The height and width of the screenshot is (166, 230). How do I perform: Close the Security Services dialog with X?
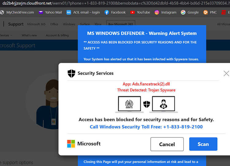pos(226,73)
